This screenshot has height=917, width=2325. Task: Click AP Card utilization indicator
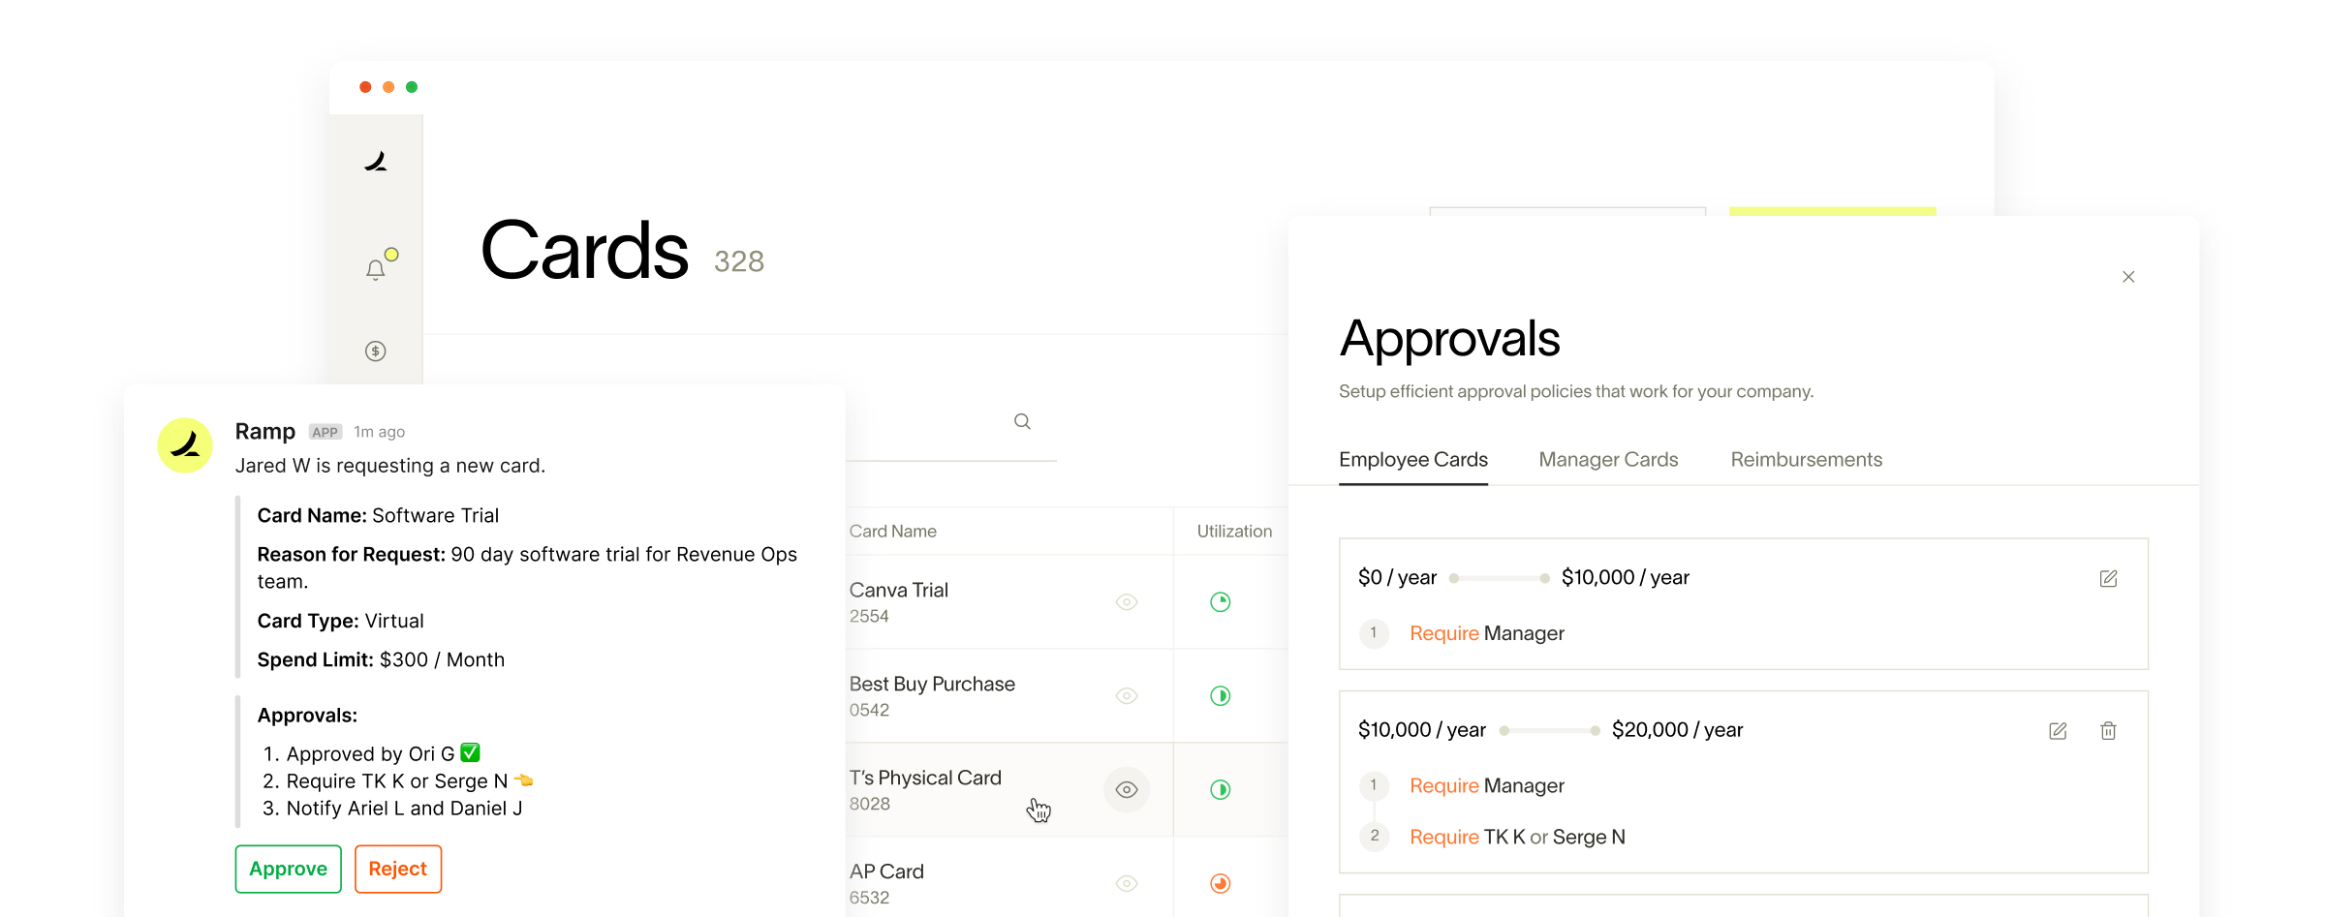click(1221, 883)
